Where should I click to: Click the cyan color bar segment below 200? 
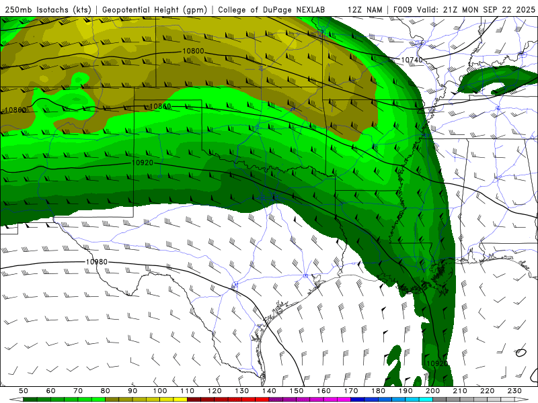[426, 400]
